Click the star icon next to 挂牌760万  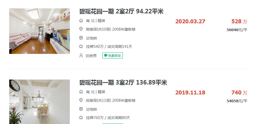(81, 118)
